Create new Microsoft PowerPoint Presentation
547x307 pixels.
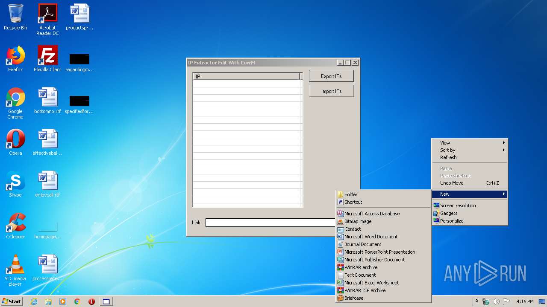pyautogui.click(x=383, y=252)
